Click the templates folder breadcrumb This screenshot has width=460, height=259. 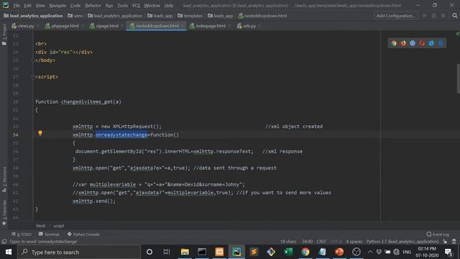(x=190, y=16)
